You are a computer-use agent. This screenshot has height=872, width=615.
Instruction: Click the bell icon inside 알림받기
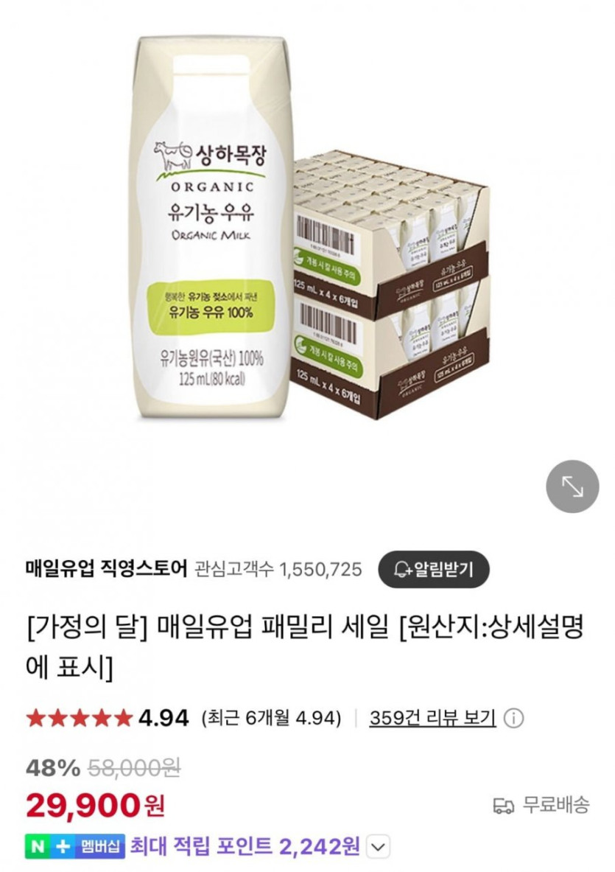click(402, 570)
